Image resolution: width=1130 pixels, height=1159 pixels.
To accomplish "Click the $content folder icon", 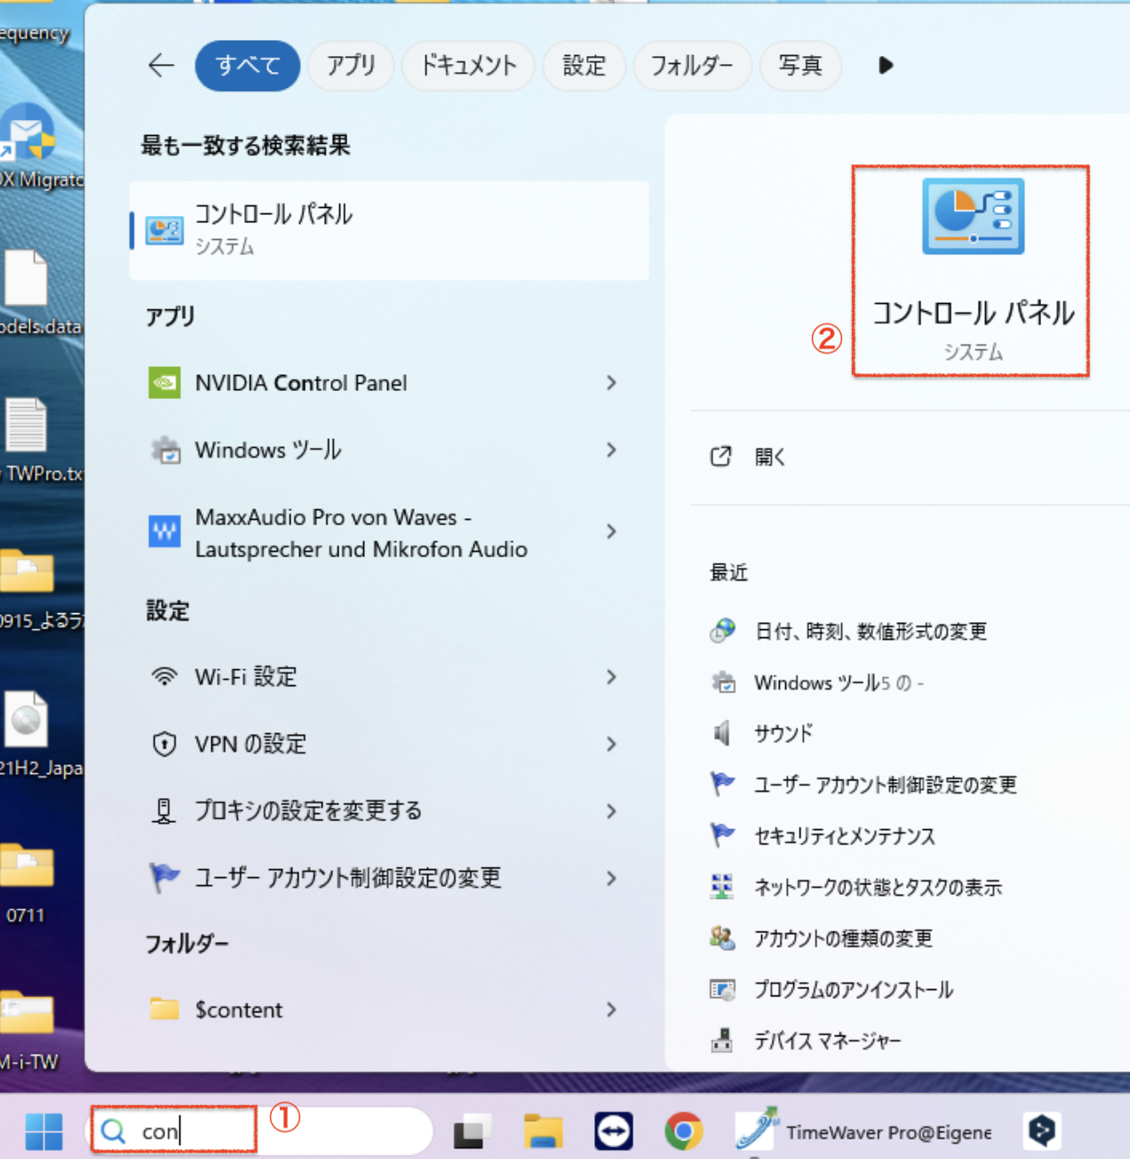I will 164,1009.
